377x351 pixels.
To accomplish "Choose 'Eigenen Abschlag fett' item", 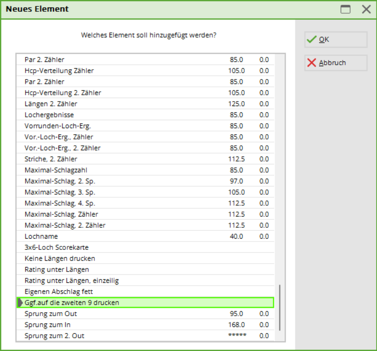I will tap(58, 292).
